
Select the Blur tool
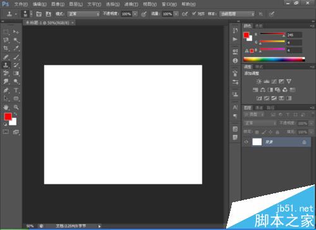coord(6,82)
